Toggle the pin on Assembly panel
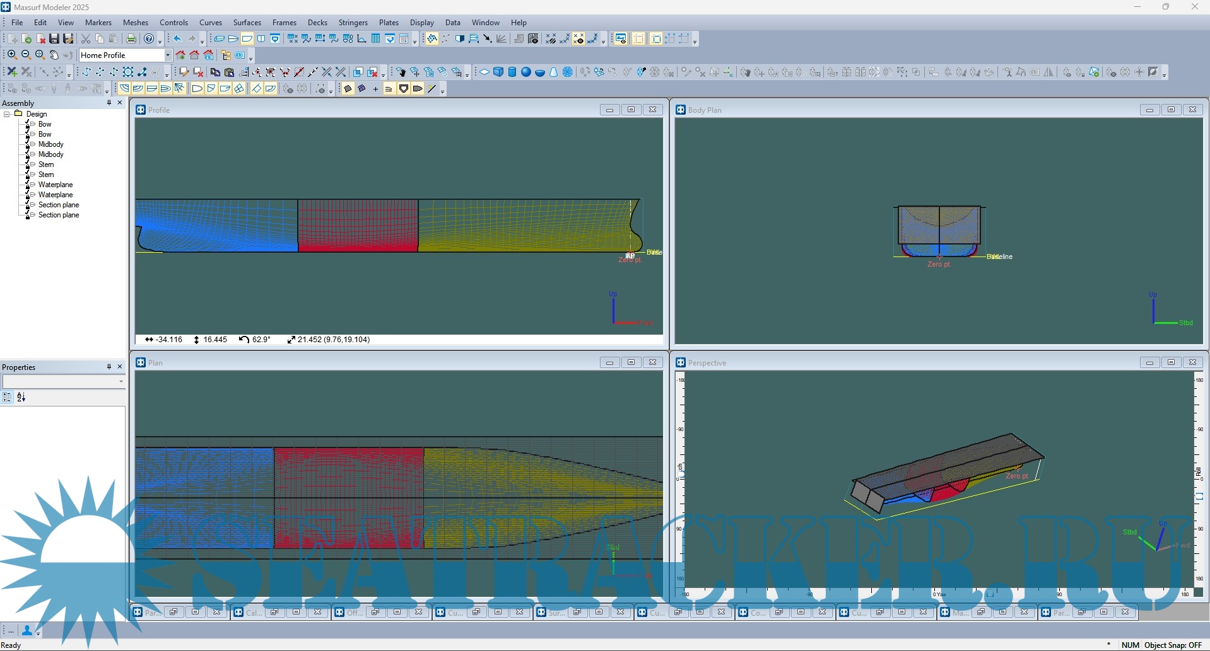Viewport: 1210px width, 651px height. (109, 103)
